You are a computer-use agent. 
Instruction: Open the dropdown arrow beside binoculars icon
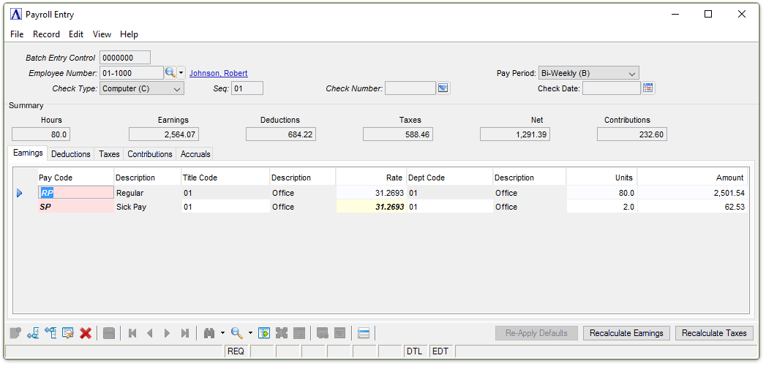(x=222, y=333)
